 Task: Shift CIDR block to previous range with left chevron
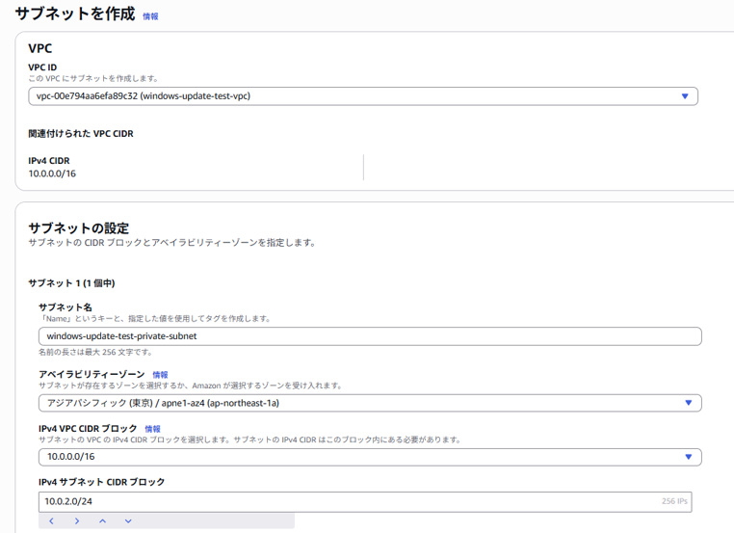(x=51, y=521)
